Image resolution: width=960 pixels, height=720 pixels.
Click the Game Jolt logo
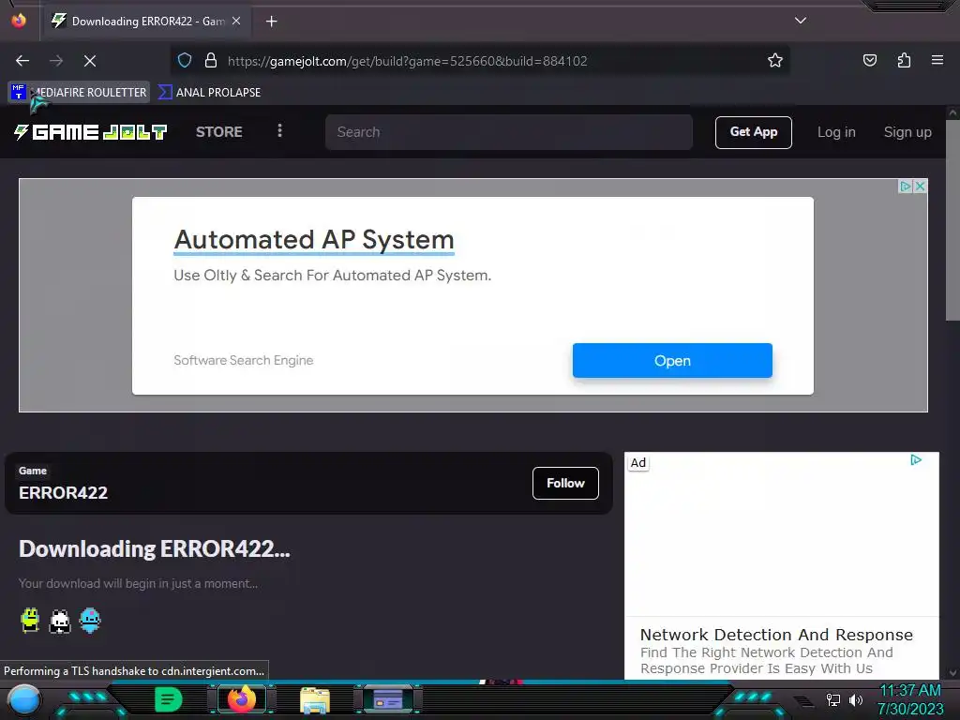[90, 131]
